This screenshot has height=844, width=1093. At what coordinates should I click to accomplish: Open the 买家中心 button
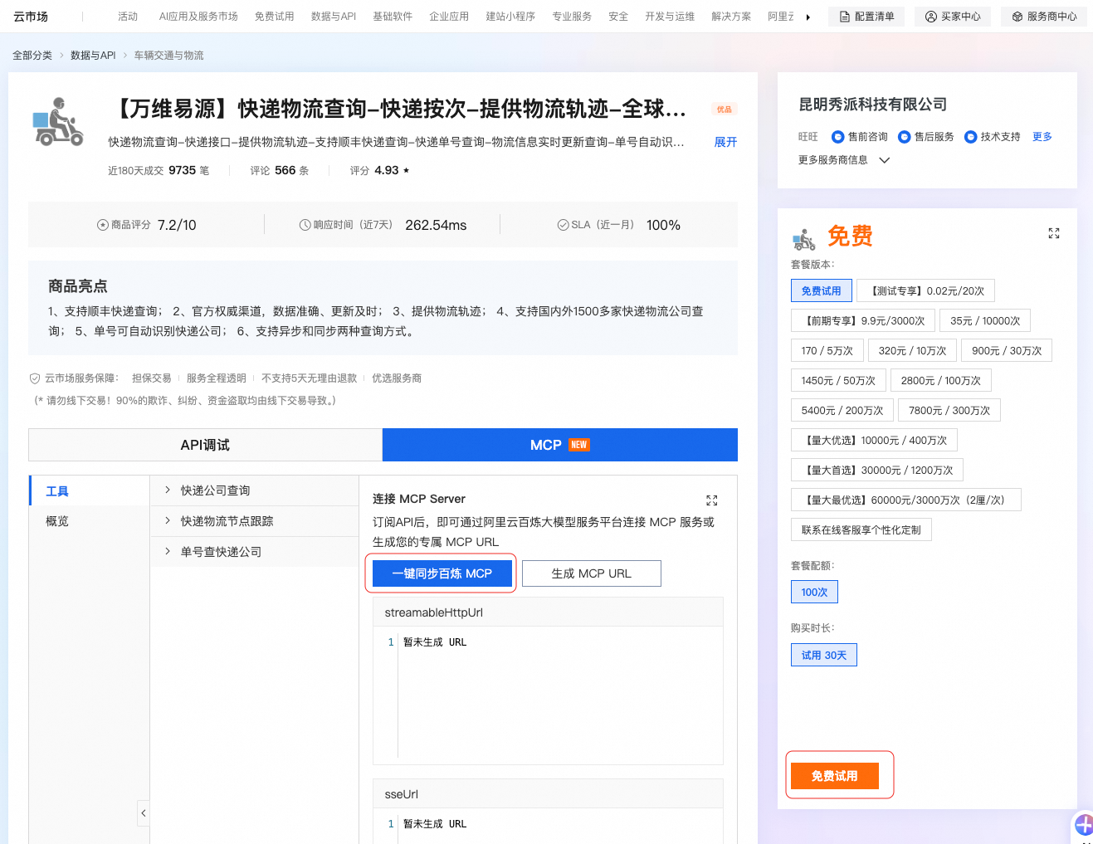point(953,17)
